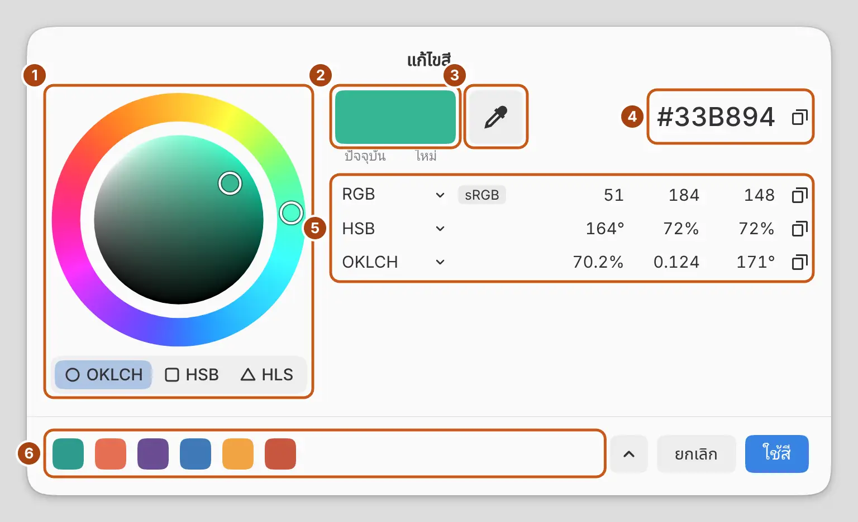Click the hex field showing #33B894
This screenshot has width=858, height=522.
[x=717, y=117]
